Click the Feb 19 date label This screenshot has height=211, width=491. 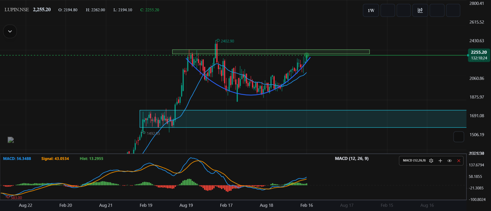click(x=146, y=205)
